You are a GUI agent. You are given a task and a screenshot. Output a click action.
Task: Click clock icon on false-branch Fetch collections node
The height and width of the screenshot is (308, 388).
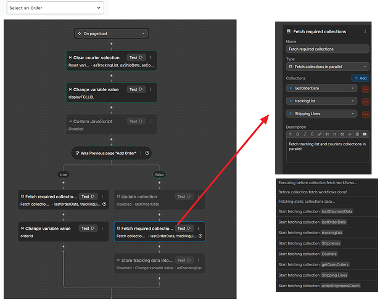(200, 236)
